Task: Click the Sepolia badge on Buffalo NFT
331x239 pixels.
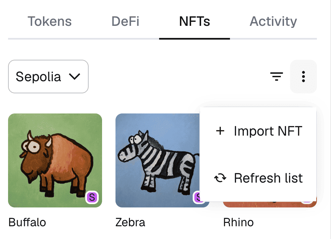Action: pos(92,197)
